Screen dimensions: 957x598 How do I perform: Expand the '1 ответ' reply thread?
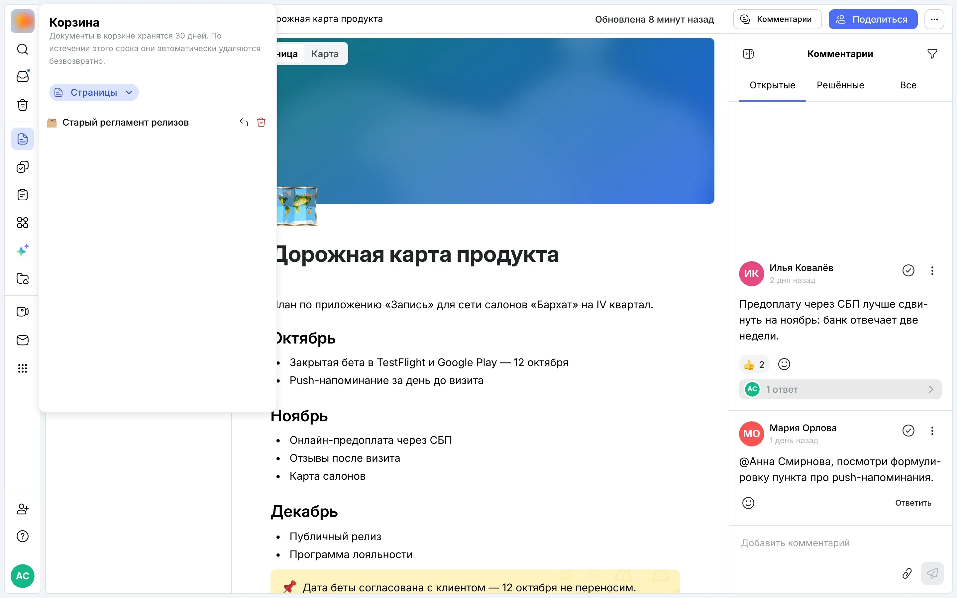click(840, 389)
